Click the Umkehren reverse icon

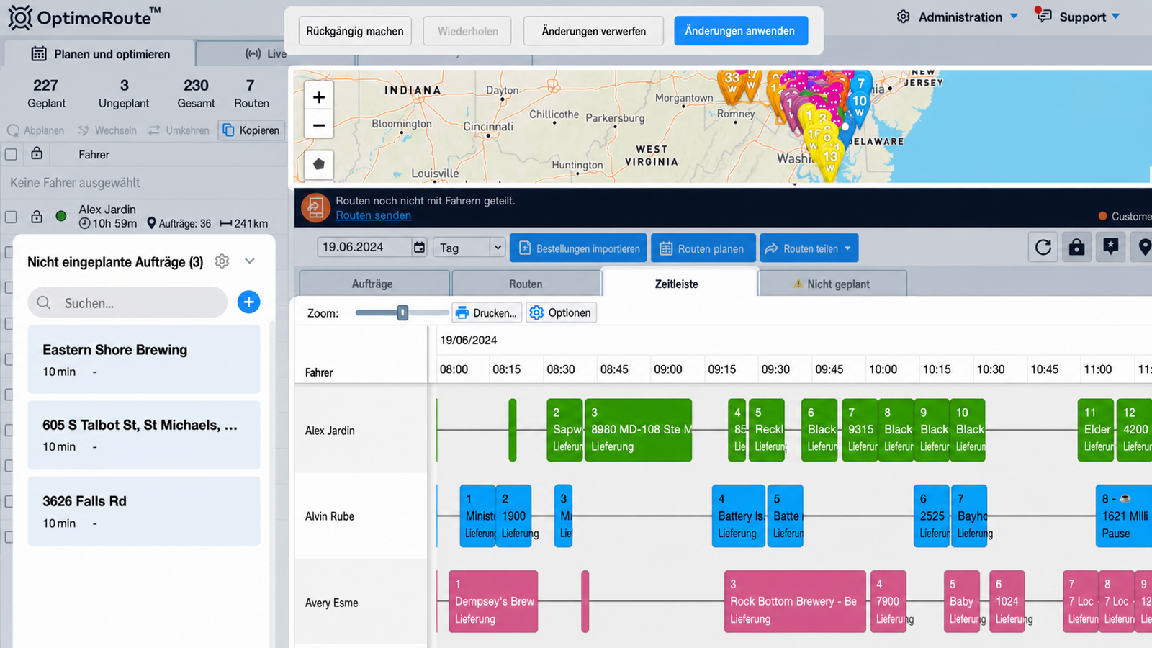pos(154,130)
